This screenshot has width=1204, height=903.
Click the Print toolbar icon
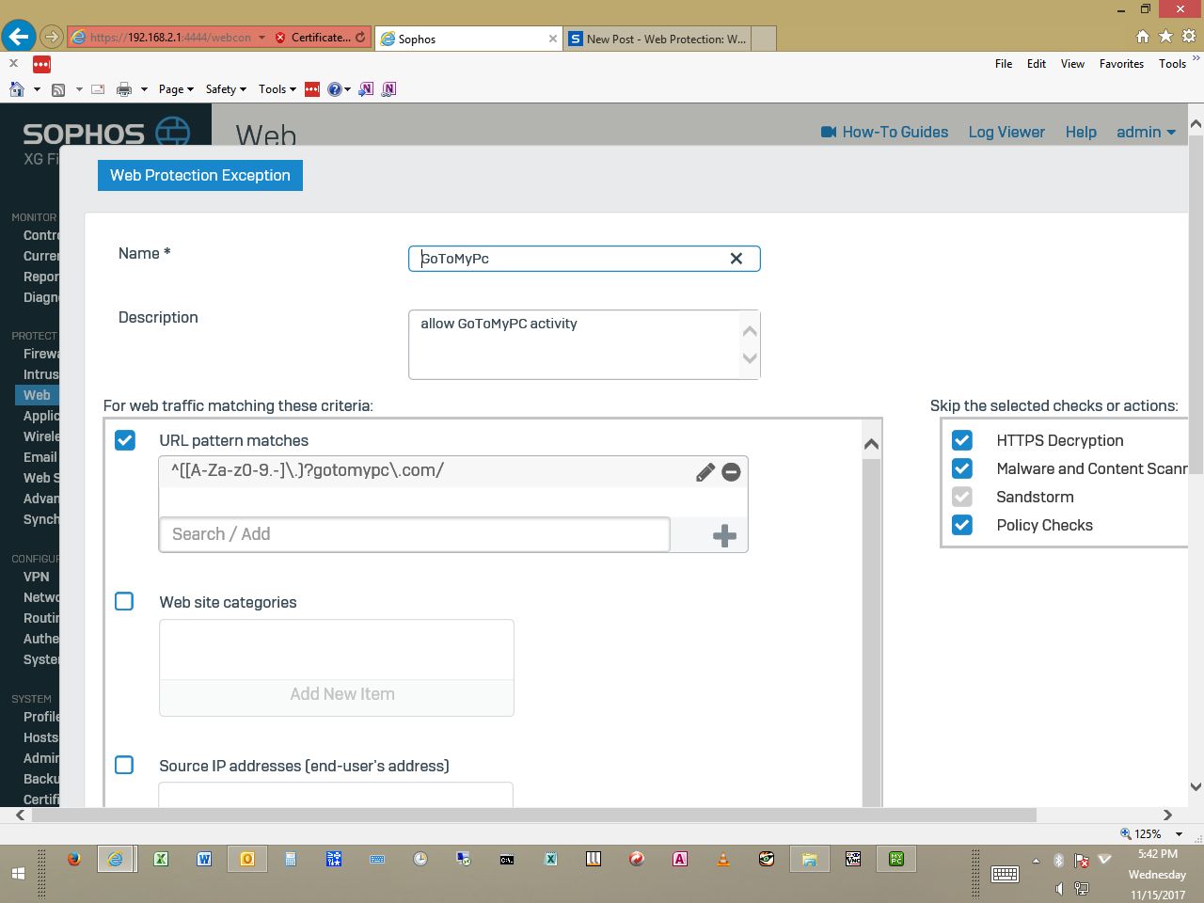pyautogui.click(x=123, y=89)
